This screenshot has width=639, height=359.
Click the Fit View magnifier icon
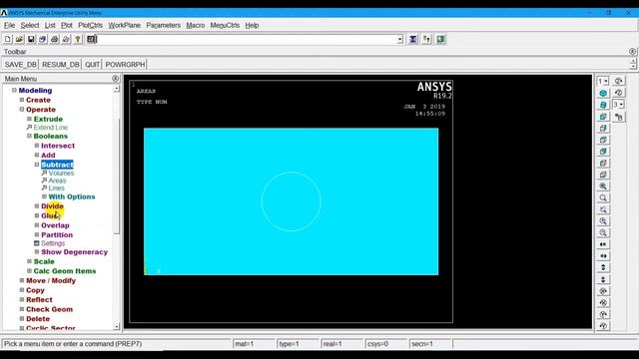(603, 186)
